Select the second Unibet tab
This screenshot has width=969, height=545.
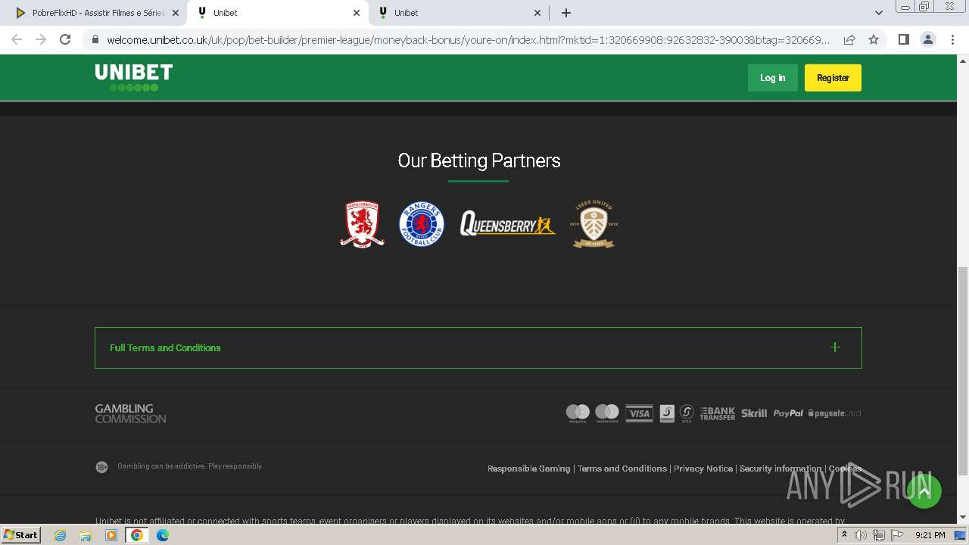278,13
